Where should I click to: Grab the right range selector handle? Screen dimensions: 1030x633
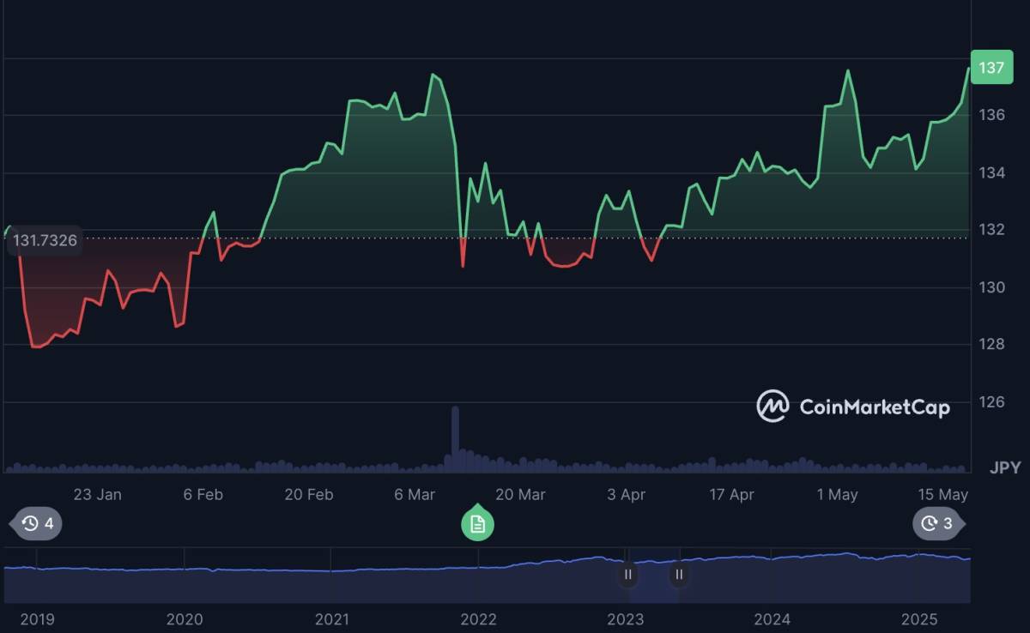coord(679,574)
